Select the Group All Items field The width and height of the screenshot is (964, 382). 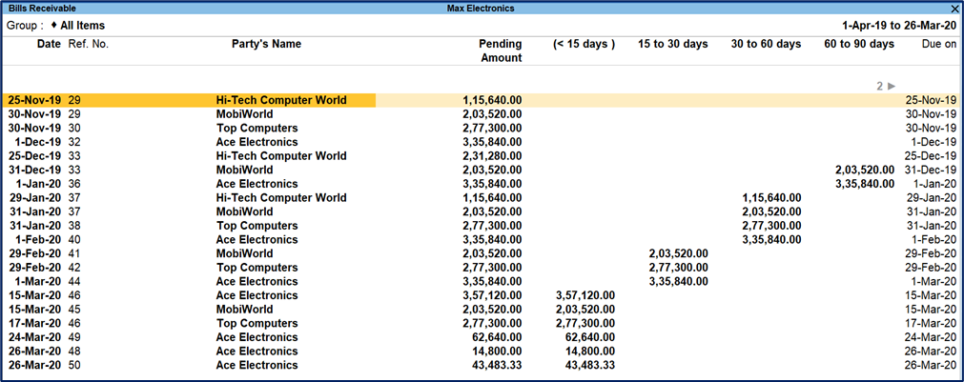82,26
